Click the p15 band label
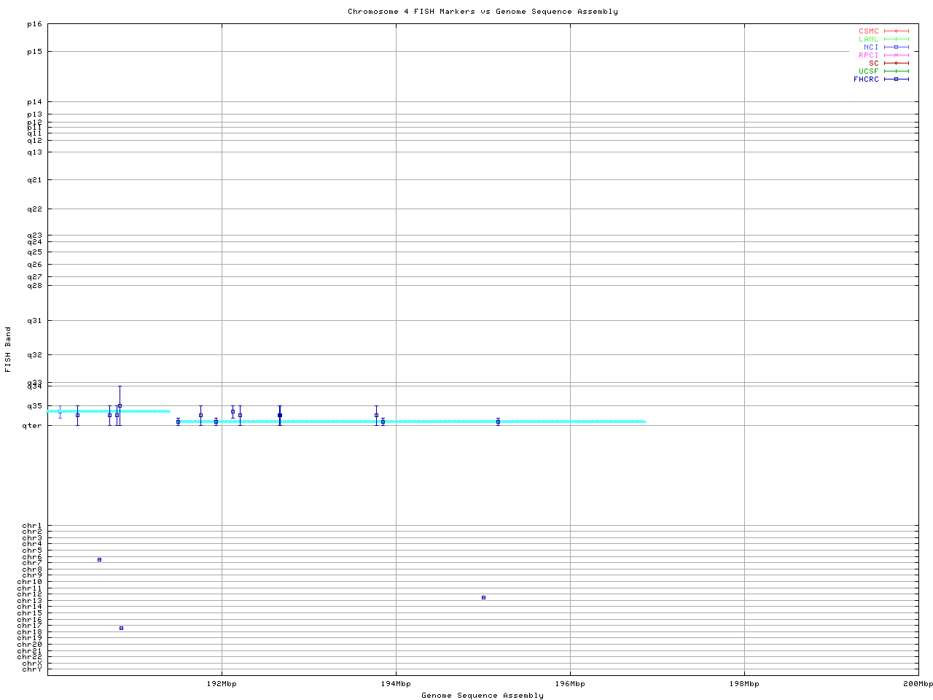 pyautogui.click(x=35, y=52)
